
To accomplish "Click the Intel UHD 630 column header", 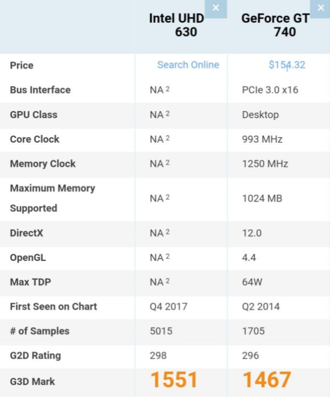I will click(176, 25).
